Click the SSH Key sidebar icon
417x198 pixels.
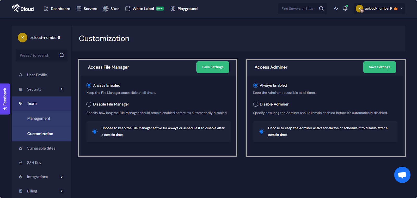coord(21,163)
